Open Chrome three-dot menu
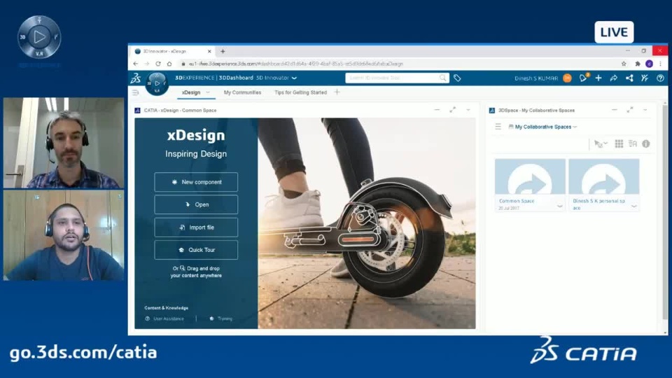The width and height of the screenshot is (672, 378). coord(660,64)
